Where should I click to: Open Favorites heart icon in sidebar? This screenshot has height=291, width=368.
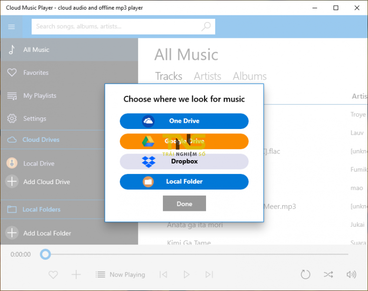(x=11, y=72)
